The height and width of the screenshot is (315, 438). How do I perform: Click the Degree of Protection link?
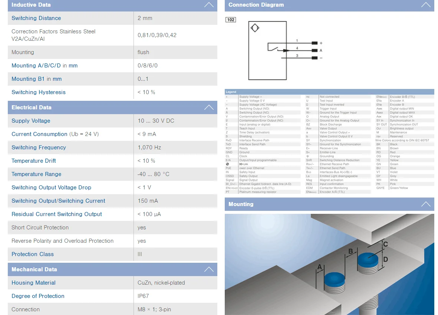[38, 296]
